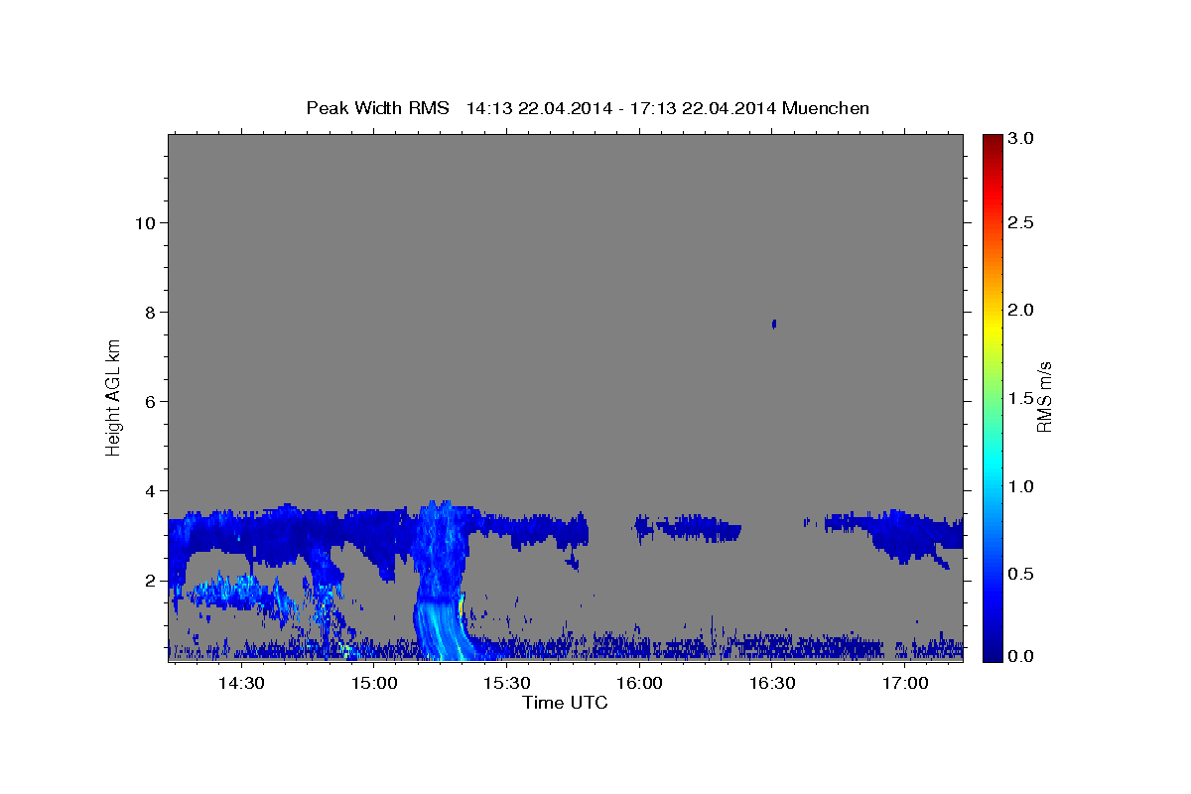Click the height tick label 8

[x=150, y=312]
